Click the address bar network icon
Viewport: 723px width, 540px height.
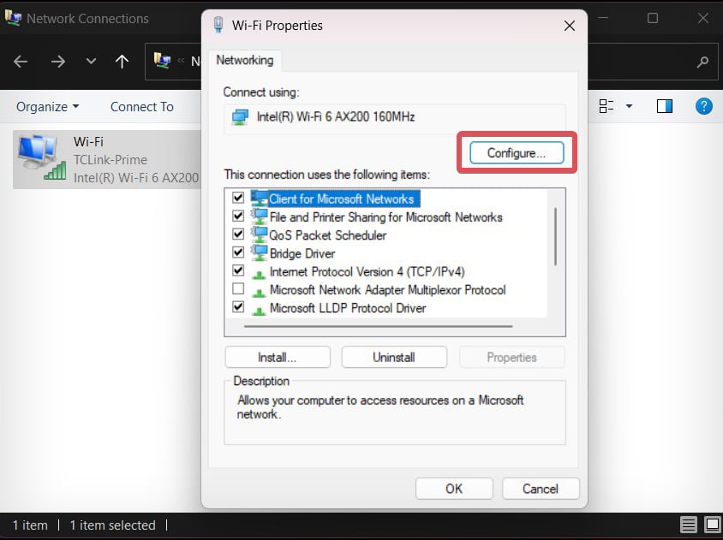coord(162,61)
